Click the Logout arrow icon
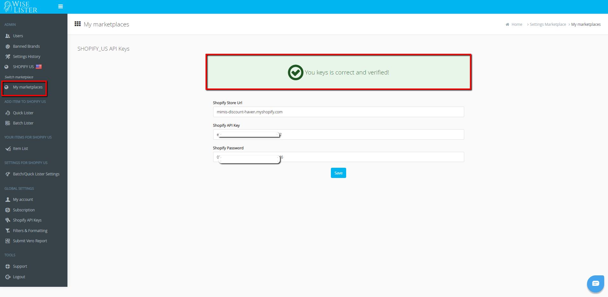Image resolution: width=608 pixels, height=297 pixels. [x=8, y=277]
